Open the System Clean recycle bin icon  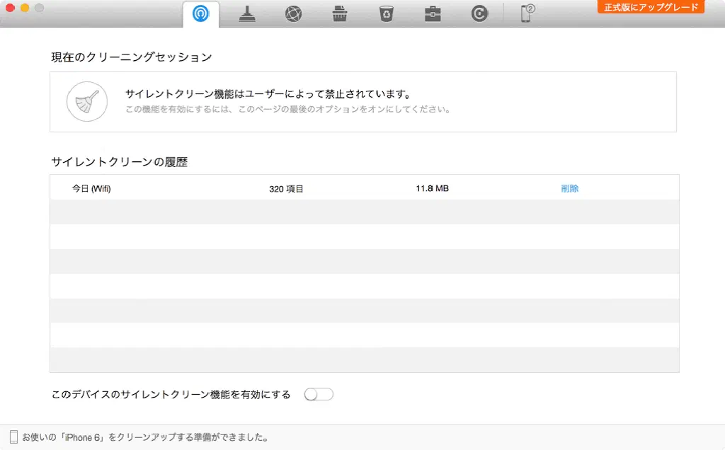pos(386,14)
